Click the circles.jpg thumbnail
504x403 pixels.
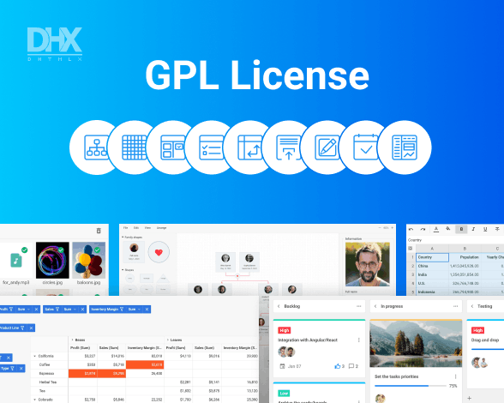(52, 260)
